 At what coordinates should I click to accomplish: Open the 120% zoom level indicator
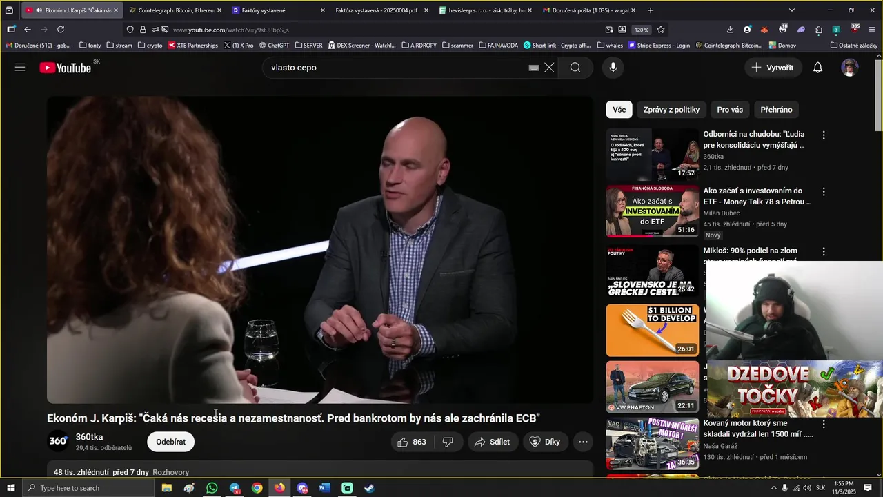(x=642, y=30)
